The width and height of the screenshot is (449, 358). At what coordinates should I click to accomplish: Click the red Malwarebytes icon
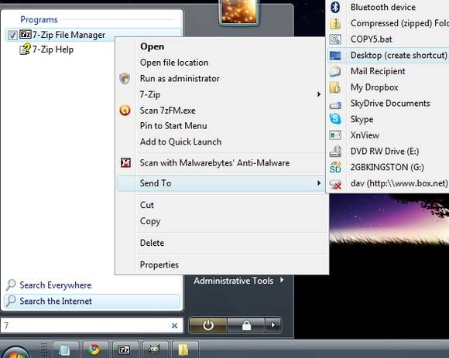[x=125, y=162]
